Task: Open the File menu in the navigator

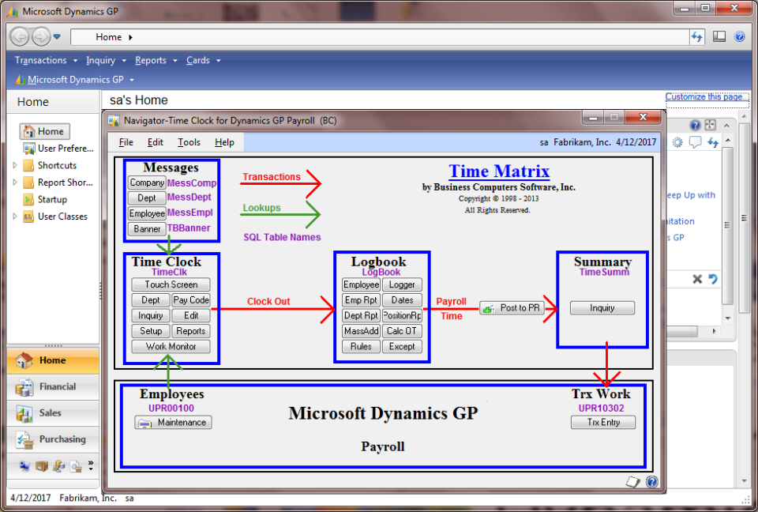Action: point(125,142)
